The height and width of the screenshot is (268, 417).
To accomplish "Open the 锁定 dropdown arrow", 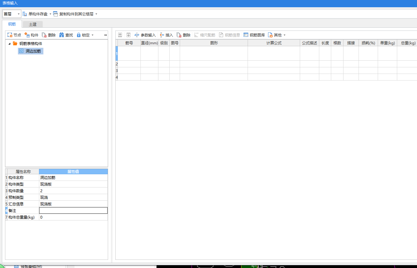I will click(92, 35).
